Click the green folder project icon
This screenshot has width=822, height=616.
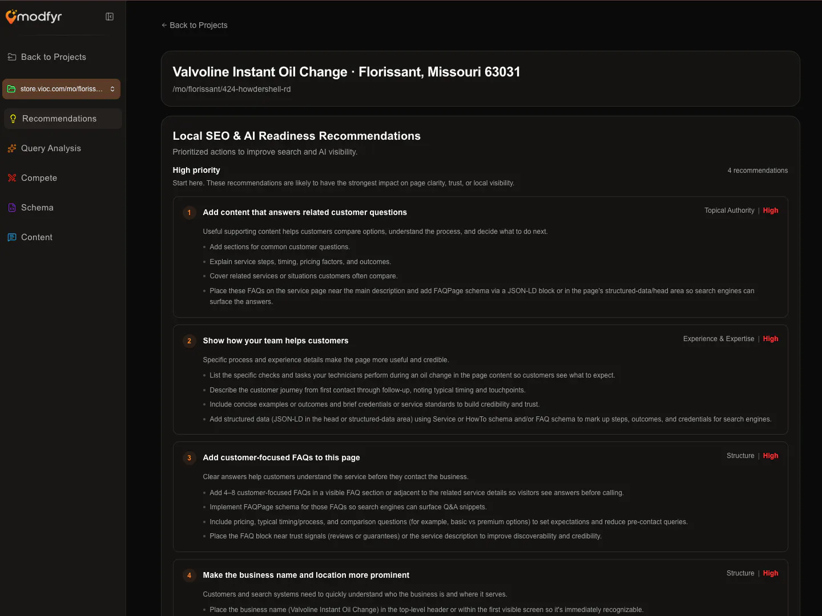(x=11, y=89)
